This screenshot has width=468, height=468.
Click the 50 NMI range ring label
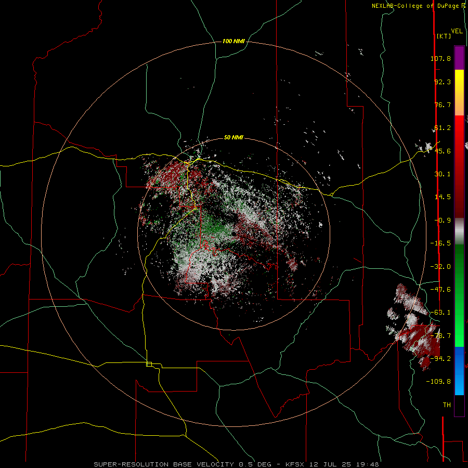[x=233, y=138]
